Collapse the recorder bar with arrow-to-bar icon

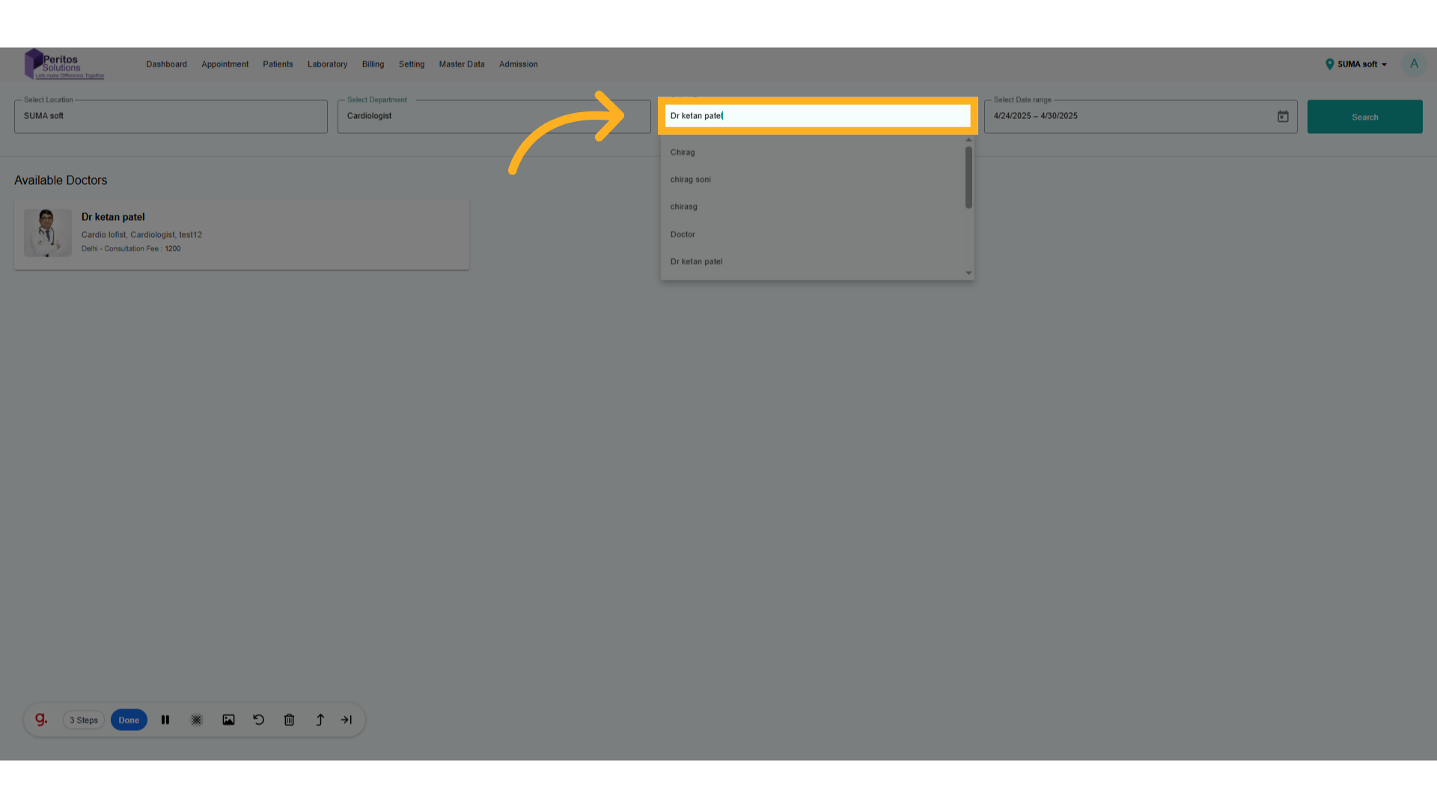coord(347,720)
